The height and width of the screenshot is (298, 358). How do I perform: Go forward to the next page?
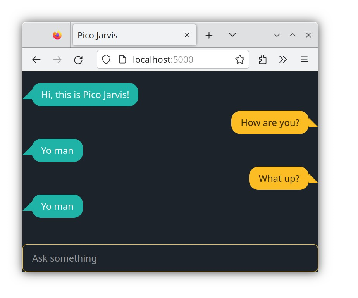57,60
